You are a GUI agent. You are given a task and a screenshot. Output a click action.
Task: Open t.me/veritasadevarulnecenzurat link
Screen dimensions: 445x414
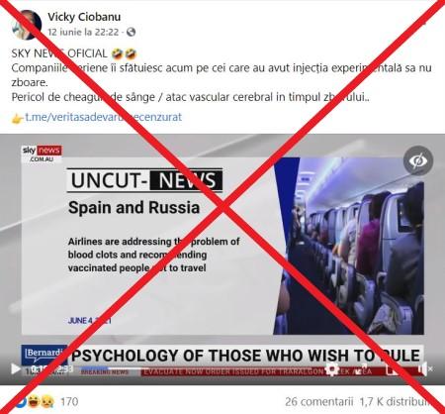[x=103, y=117]
